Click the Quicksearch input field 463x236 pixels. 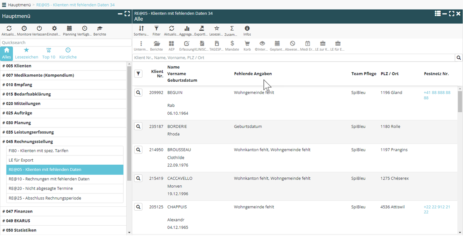65,43
